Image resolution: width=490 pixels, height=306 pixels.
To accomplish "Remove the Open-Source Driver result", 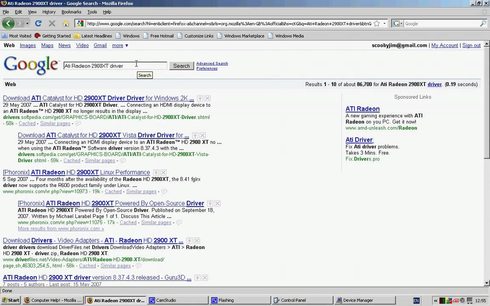I will [x=217, y=204].
